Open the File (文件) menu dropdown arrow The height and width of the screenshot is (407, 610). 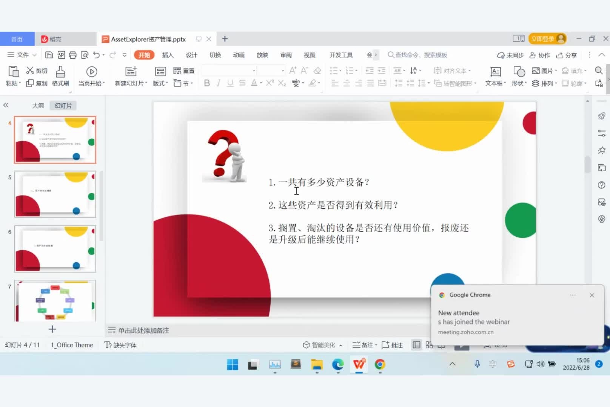point(34,55)
